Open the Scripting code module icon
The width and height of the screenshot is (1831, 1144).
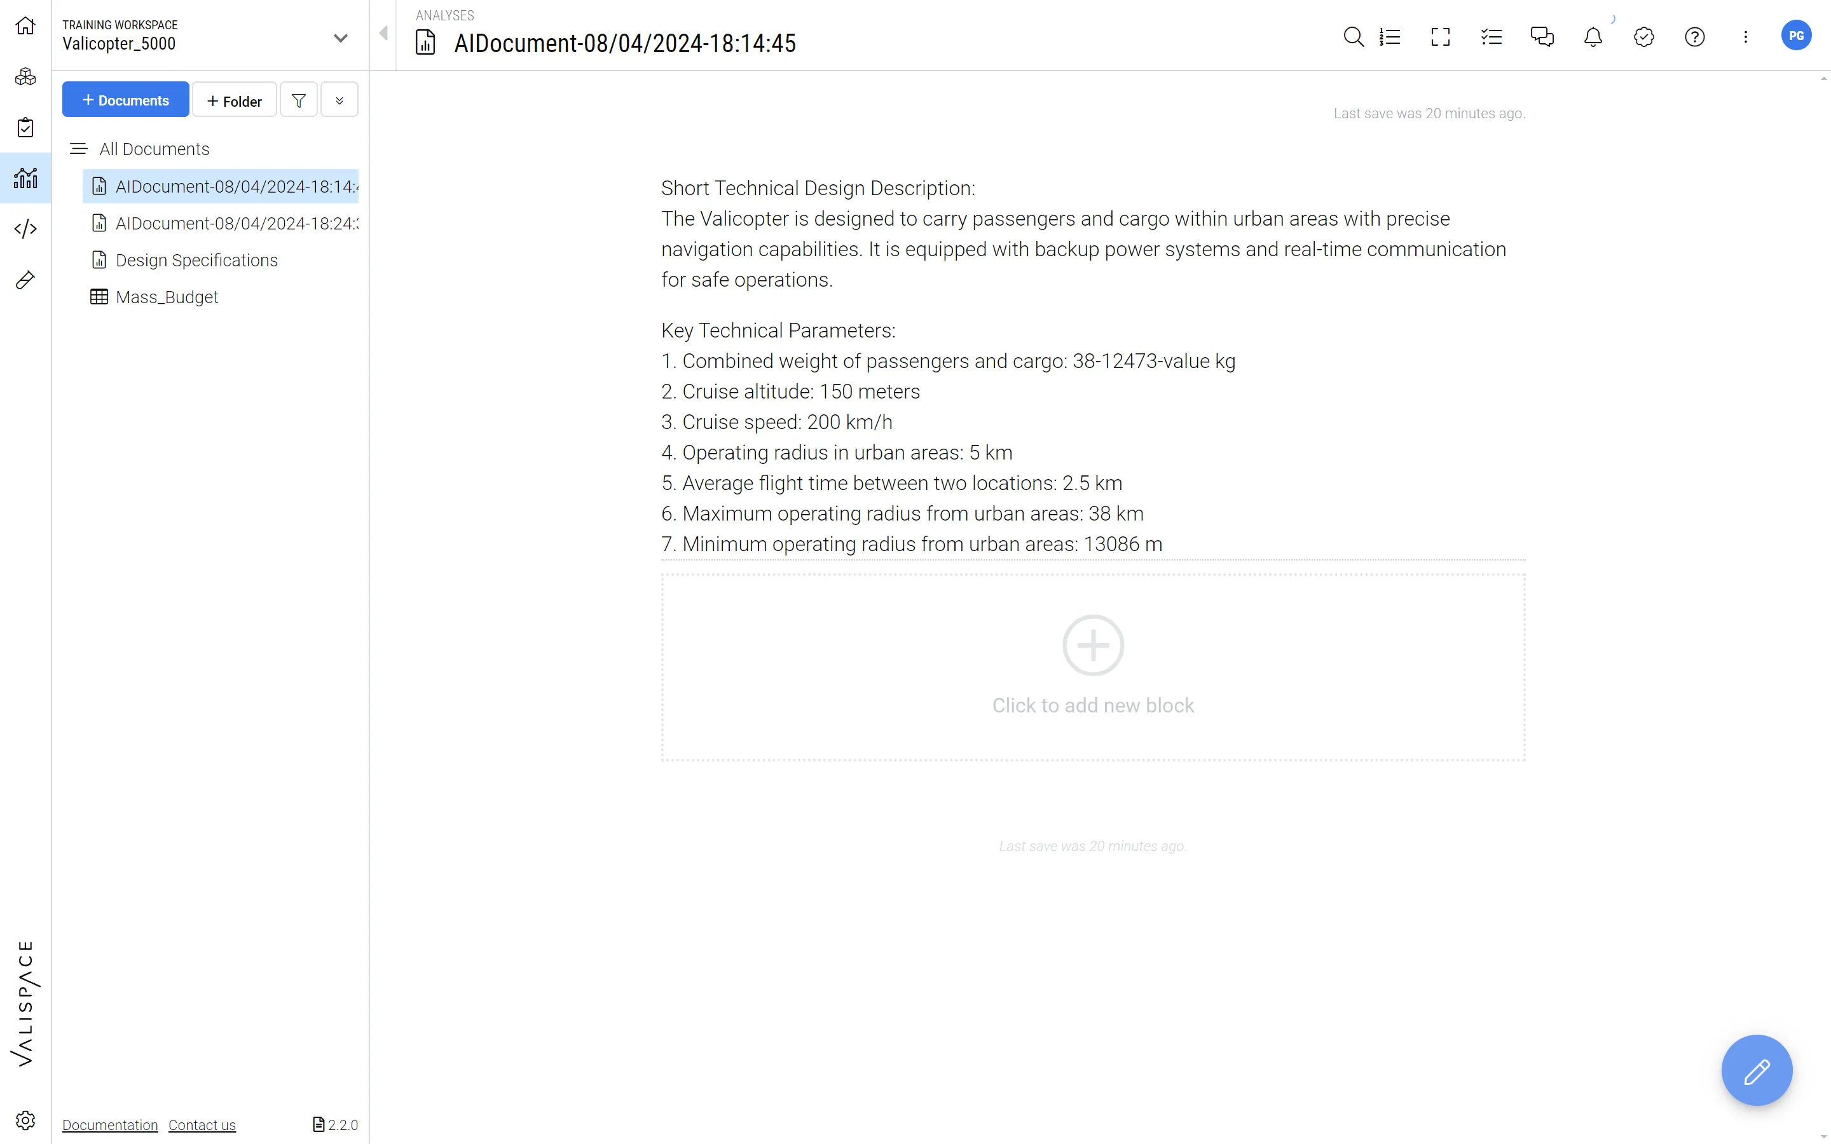pyautogui.click(x=25, y=229)
